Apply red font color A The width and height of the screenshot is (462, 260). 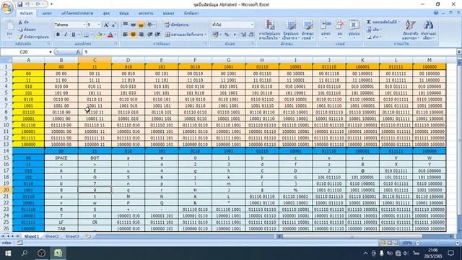[110, 35]
